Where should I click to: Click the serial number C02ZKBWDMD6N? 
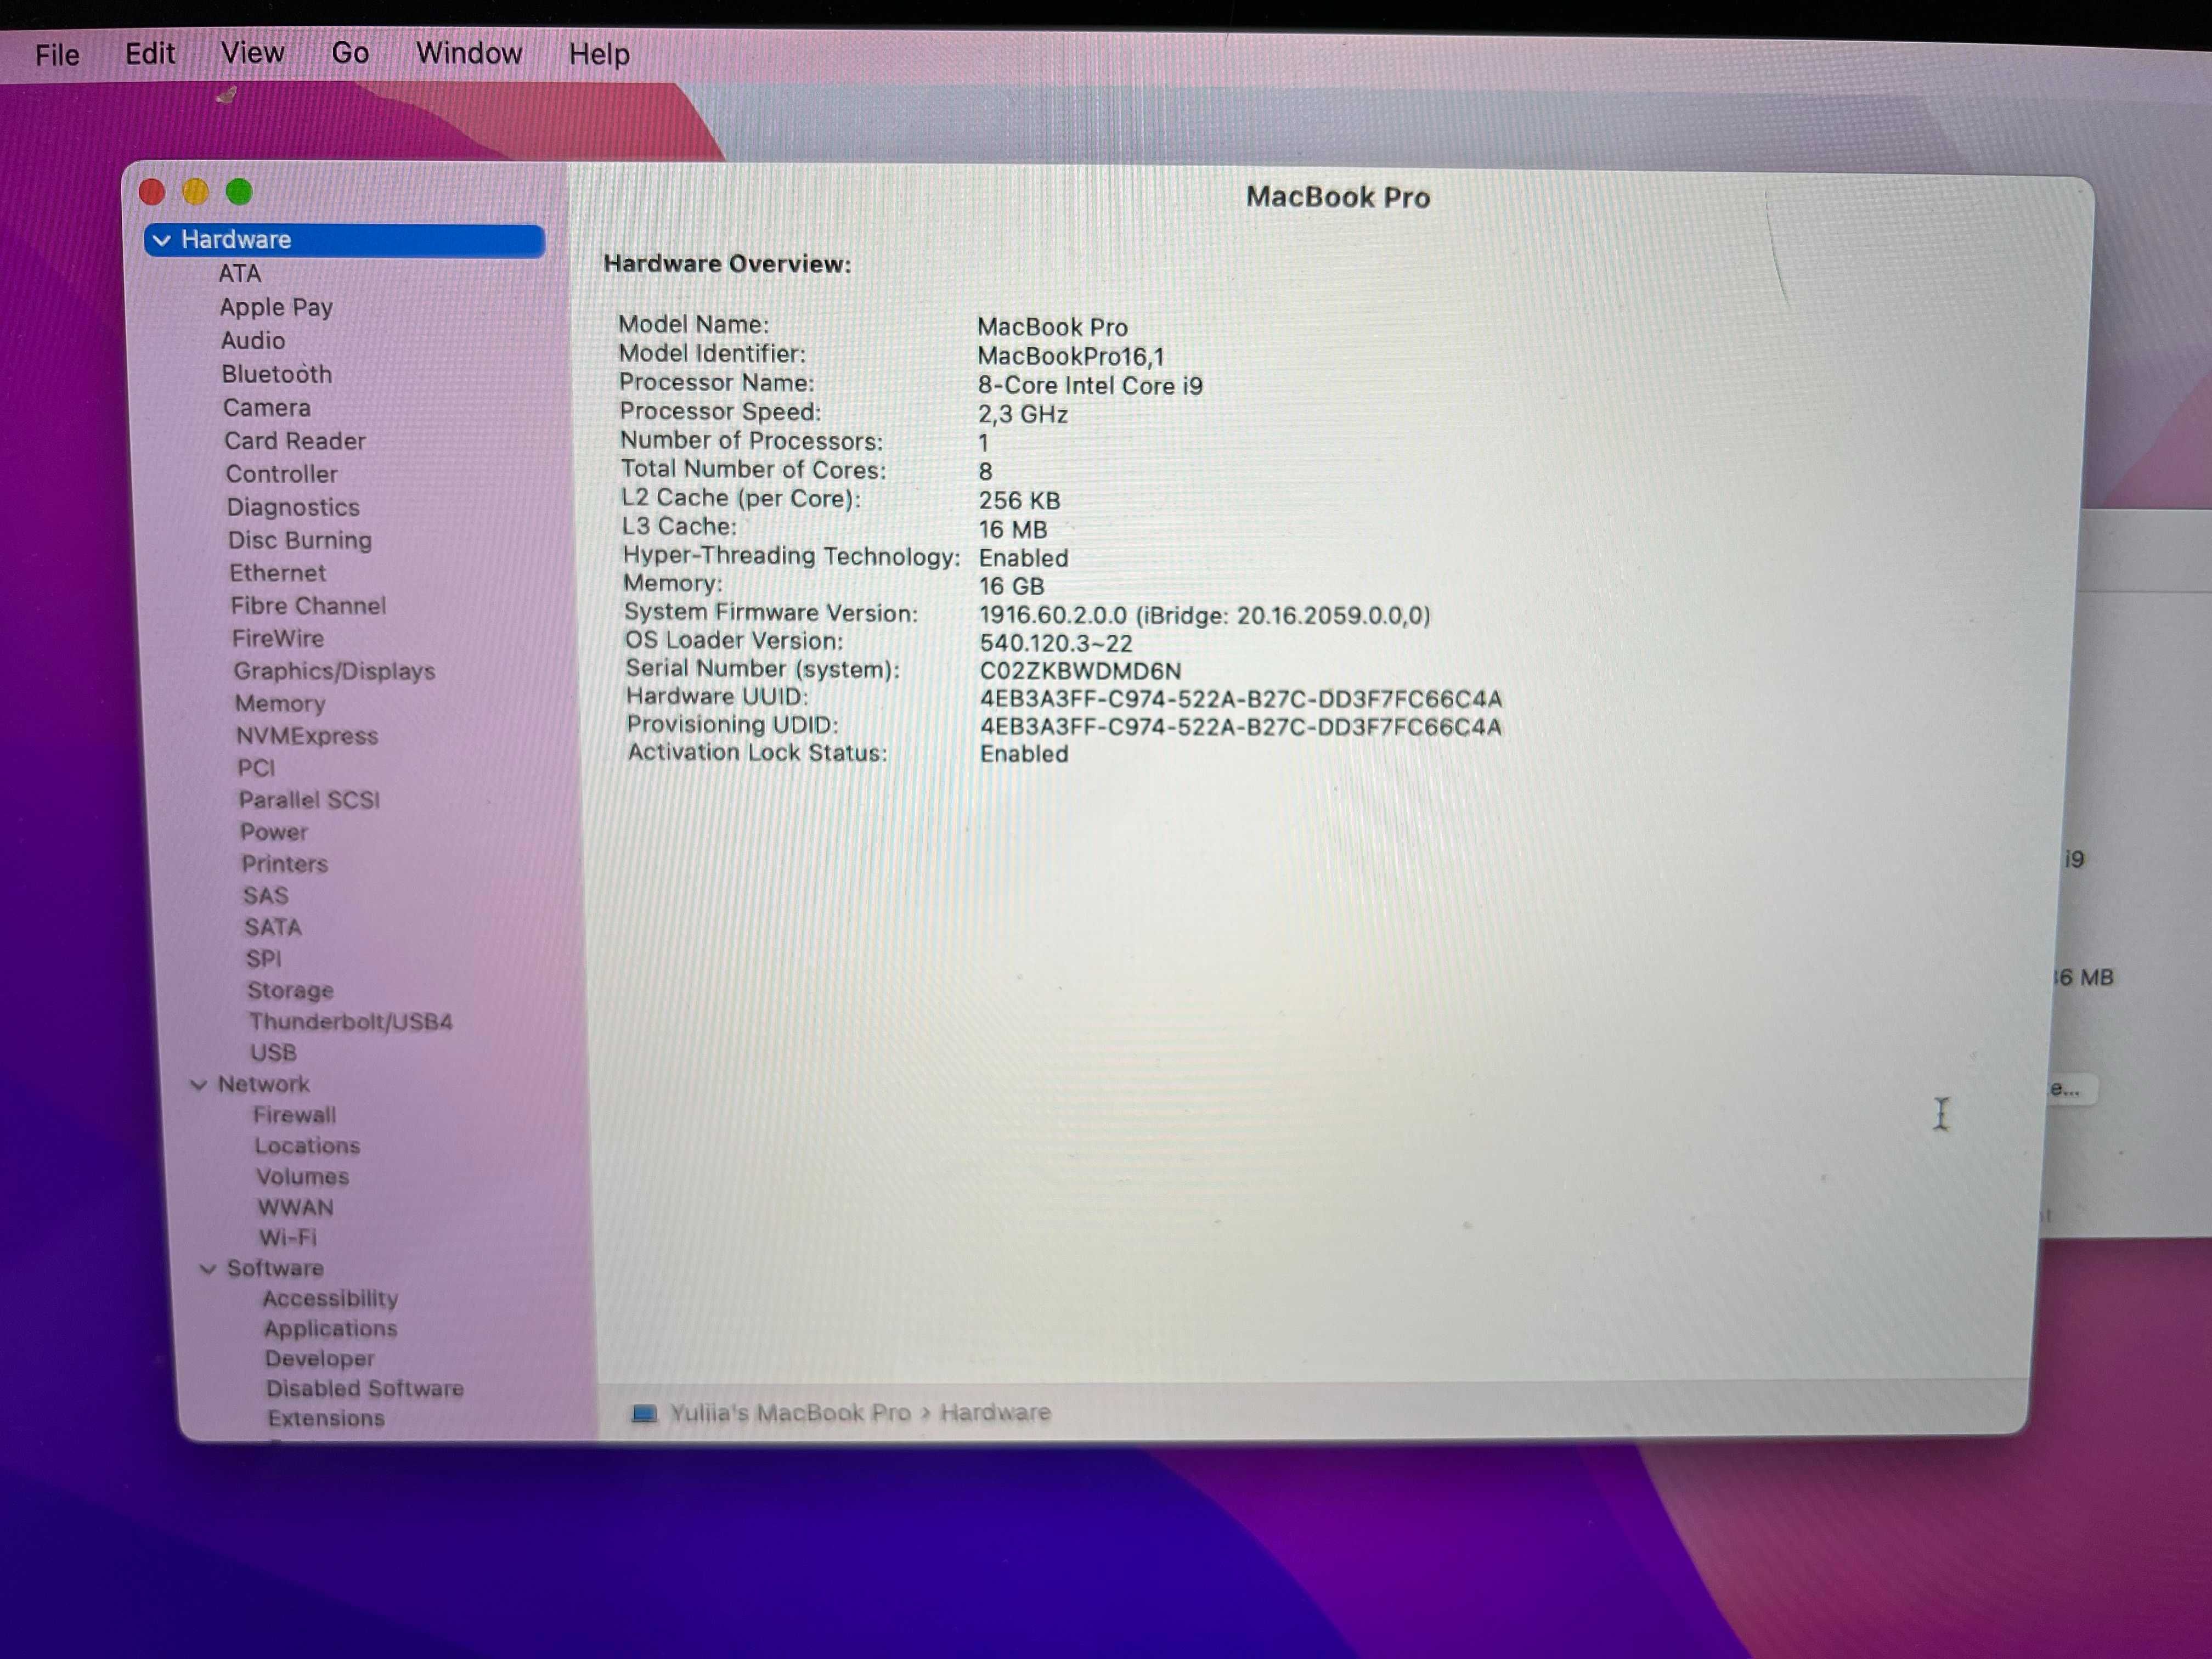click(x=1080, y=671)
